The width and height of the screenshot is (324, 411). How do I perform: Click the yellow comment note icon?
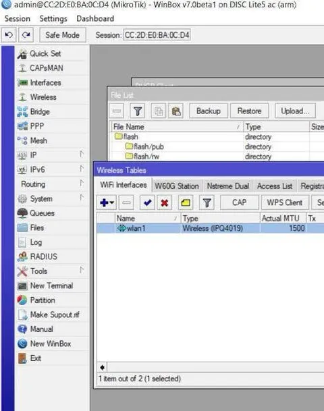tap(186, 202)
